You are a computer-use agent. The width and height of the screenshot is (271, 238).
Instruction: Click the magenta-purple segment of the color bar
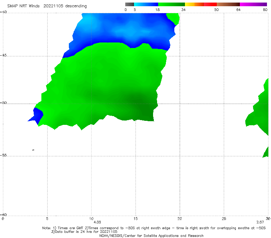tap(253, 4)
